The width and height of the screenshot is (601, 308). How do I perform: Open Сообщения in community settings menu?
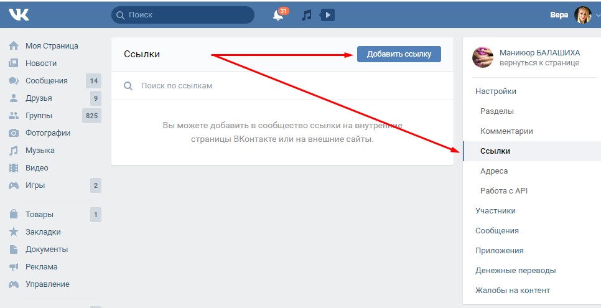coord(496,230)
